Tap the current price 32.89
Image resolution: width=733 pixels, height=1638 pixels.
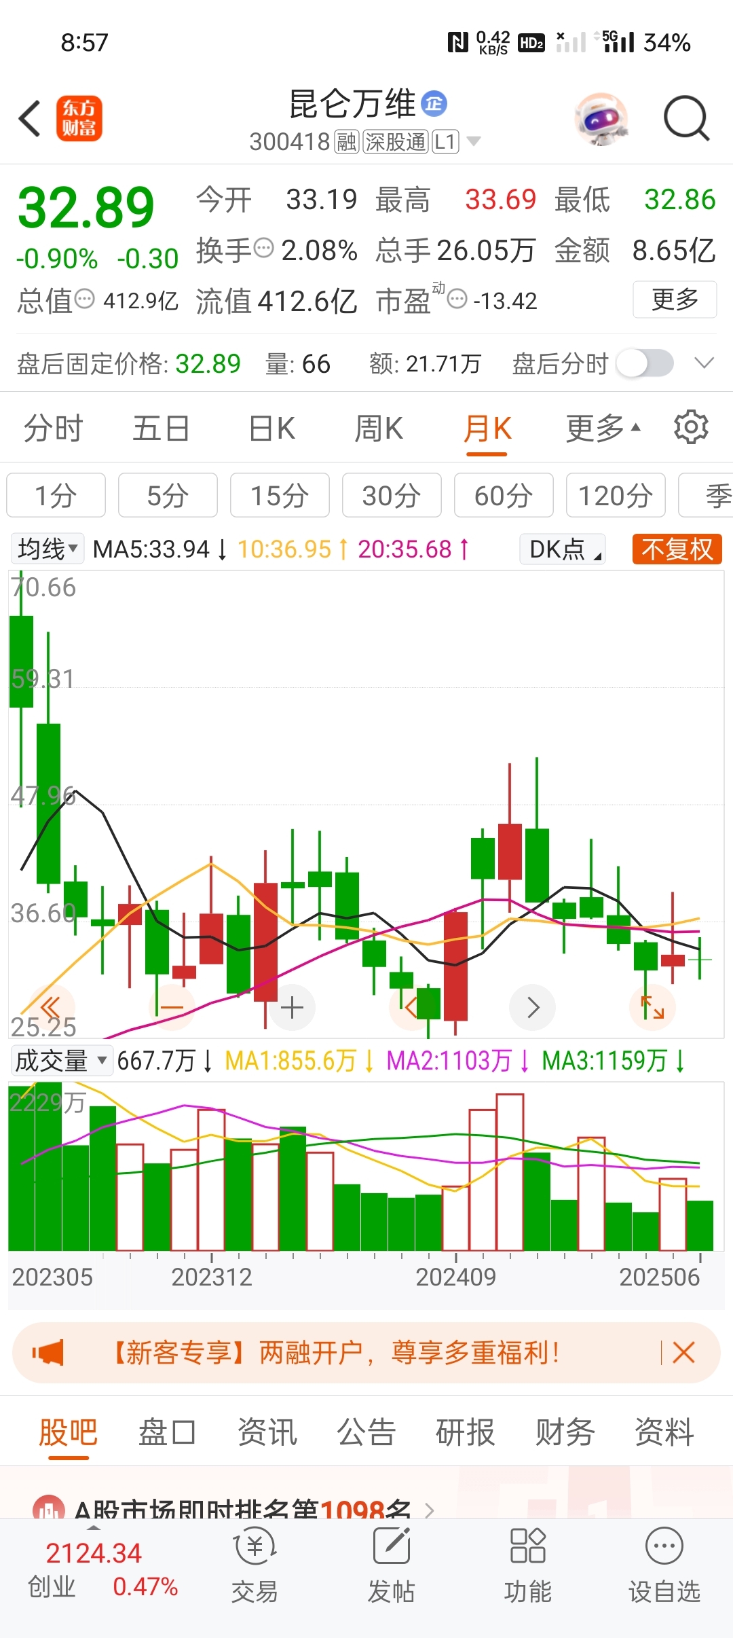click(x=86, y=207)
